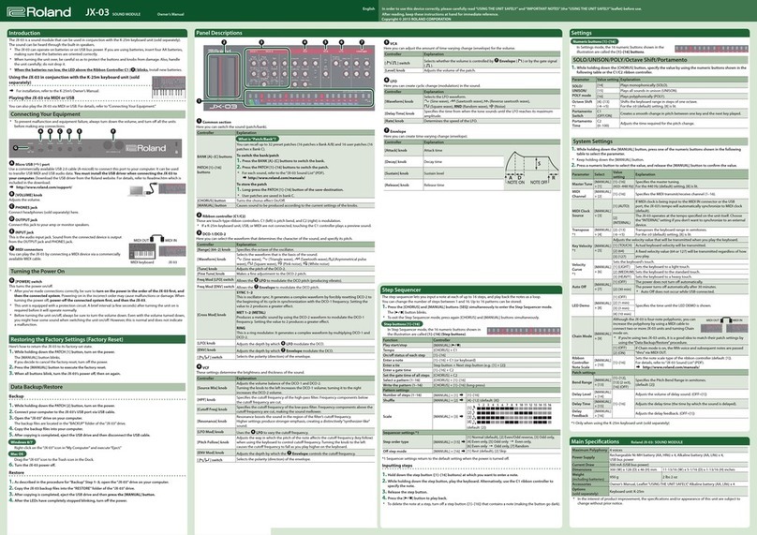The width and height of the screenshot is (757, 535).
Task: Click the 'Off step mode' cell
Action: pos(408,451)
